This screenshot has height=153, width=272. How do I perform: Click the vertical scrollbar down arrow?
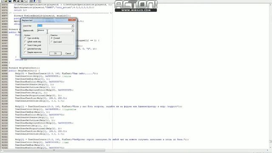[270, 147]
